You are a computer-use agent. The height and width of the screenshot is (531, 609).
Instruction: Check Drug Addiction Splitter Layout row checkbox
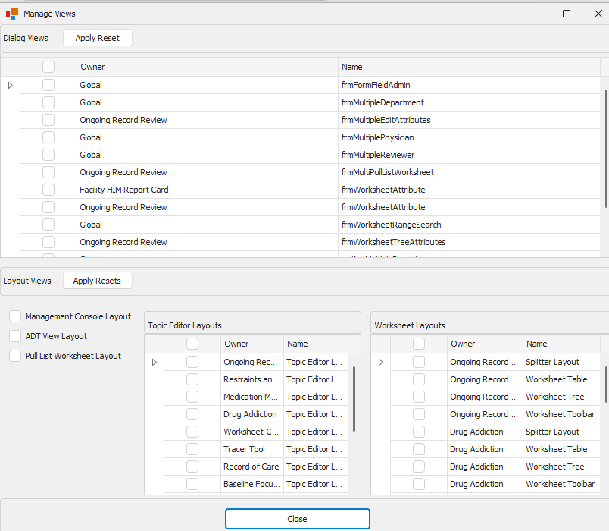(x=419, y=432)
